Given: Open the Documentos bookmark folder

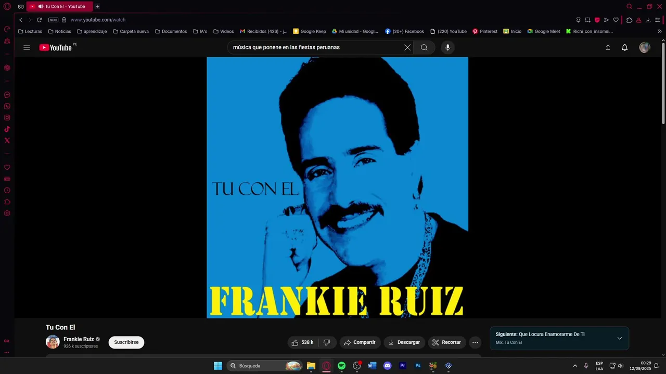Looking at the screenshot, I should (x=171, y=31).
